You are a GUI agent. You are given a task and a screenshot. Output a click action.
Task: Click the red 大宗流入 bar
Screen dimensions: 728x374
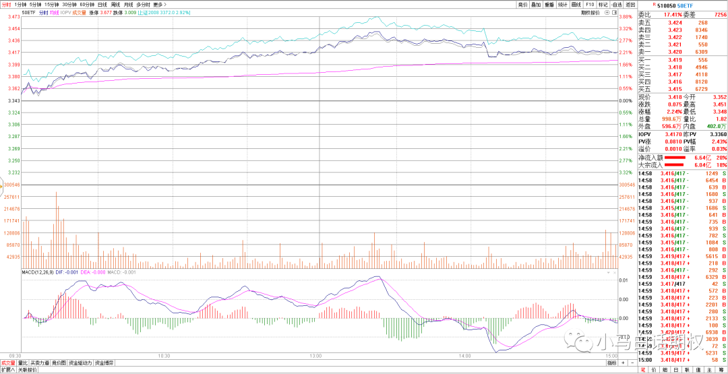click(x=675, y=164)
